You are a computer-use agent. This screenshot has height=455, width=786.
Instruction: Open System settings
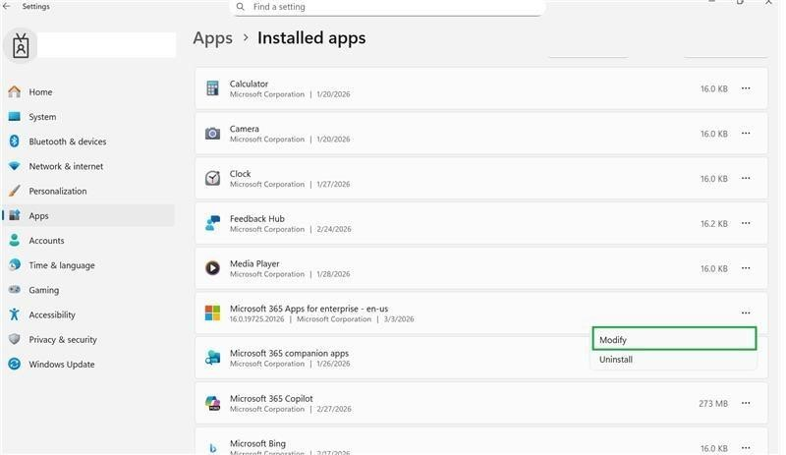(x=88, y=116)
